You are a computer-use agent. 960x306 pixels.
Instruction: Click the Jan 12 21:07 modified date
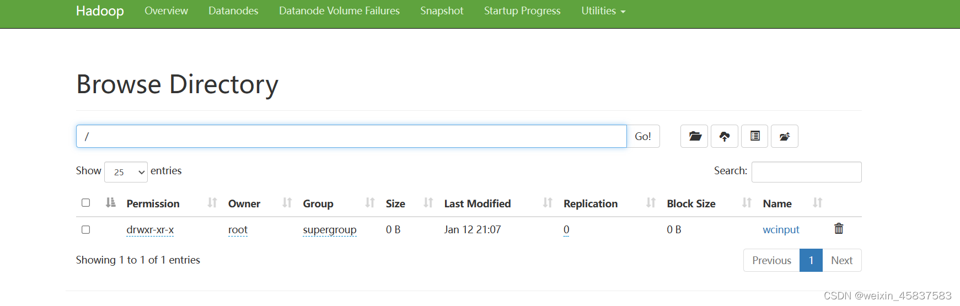473,229
